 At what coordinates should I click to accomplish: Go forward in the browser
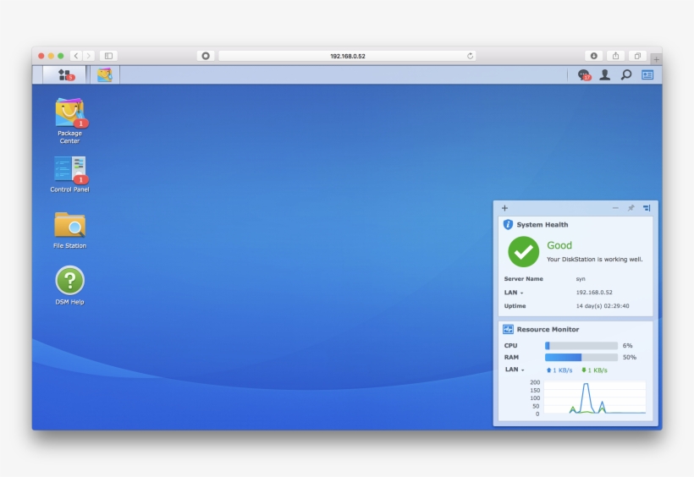pyautogui.click(x=89, y=56)
